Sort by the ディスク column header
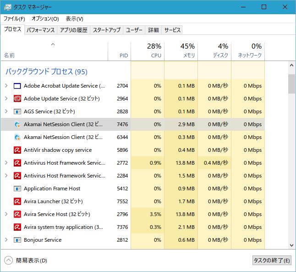The image size is (296, 272). click(x=214, y=51)
